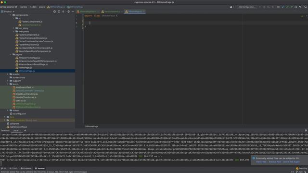Collapse the sr folder
This screenshot has height=173, width=308.
[13, 18]
